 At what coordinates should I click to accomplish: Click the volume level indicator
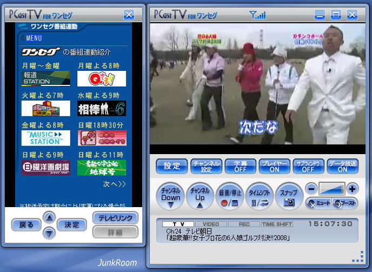pos(331,189)
